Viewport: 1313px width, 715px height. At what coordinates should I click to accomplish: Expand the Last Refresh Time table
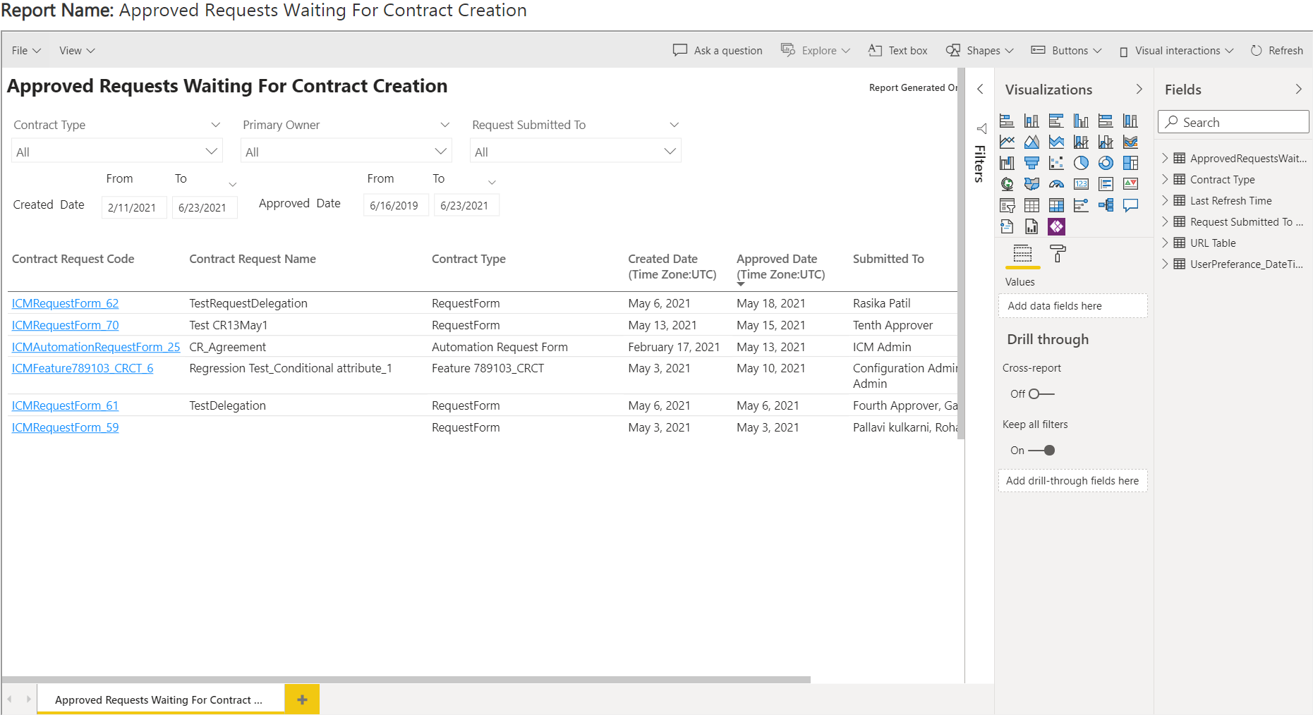coord(1165,201)
